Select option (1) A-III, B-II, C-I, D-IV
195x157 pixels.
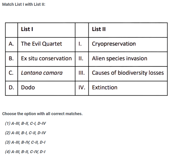(x=26, y=124)
